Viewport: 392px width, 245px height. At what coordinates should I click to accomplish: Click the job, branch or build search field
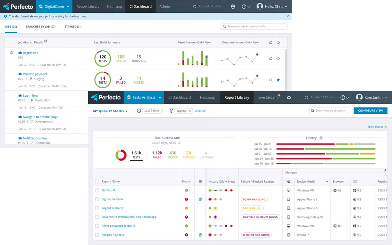[254, 26]
